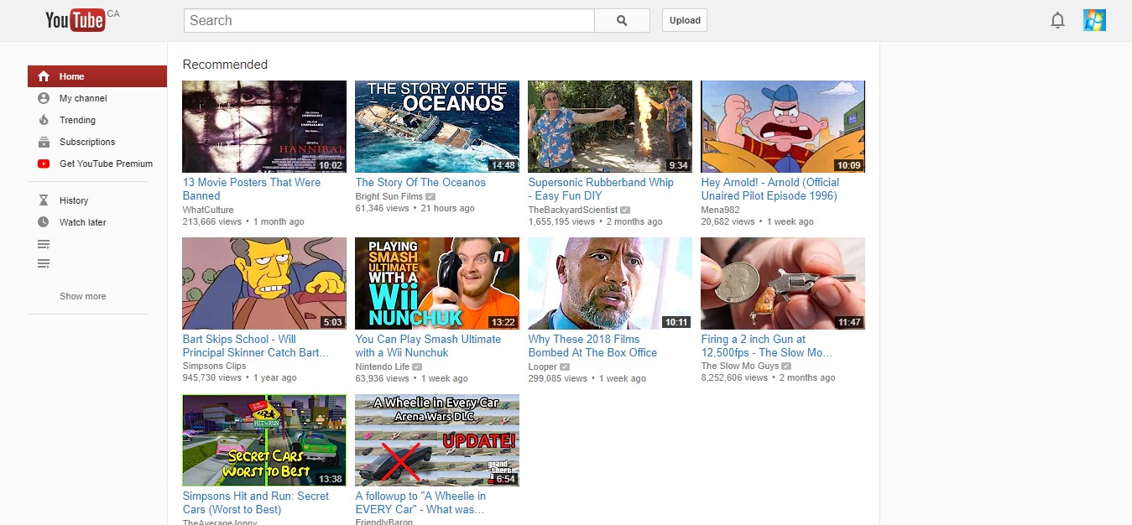This screenshot has width=1132, height=525.
Task: Open Simpsons Hit and Run: Secret Cars title
Action: (x=256, y=502)
